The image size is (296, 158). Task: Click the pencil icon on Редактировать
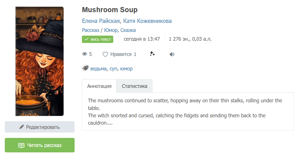tap(22, 127)
